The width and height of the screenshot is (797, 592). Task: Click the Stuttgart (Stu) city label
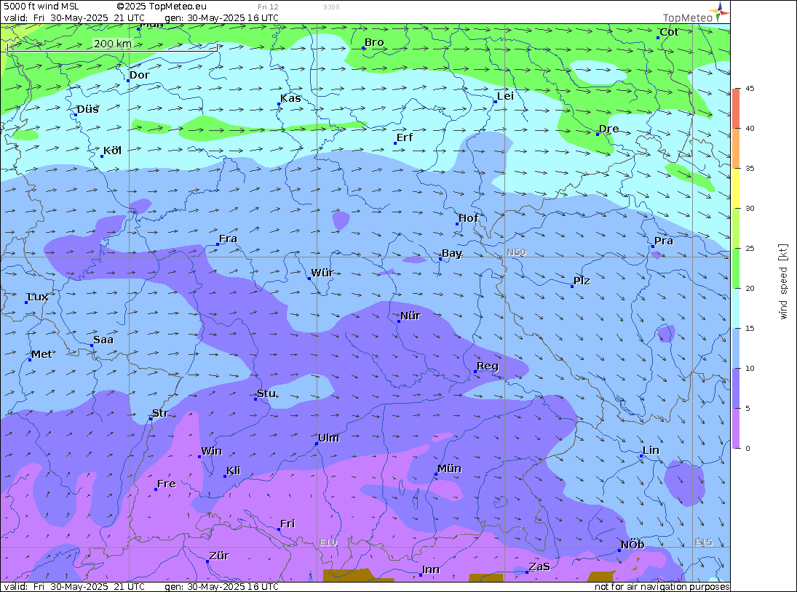[x=267, y=393]
